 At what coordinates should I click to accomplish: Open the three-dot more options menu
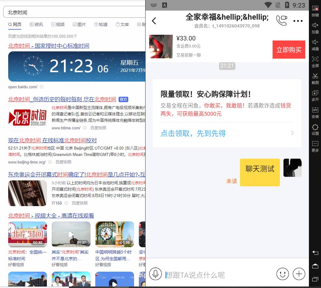[298, 21]
